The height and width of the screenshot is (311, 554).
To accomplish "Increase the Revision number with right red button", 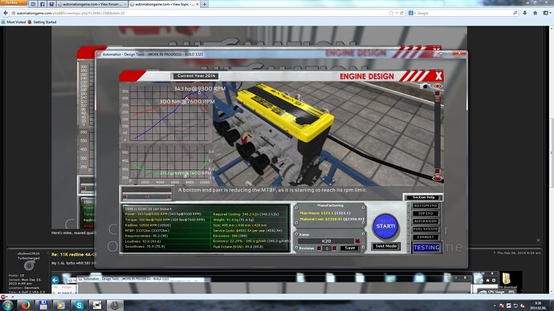I will click(335, 248).
